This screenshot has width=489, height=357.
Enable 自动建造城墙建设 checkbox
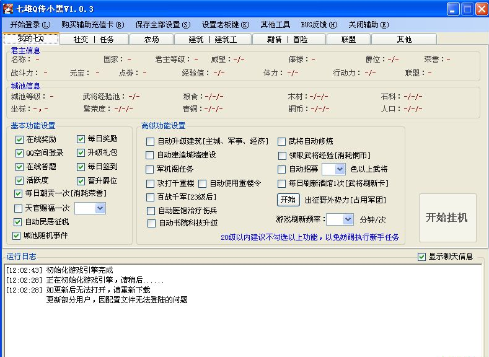tap(150, 156)
